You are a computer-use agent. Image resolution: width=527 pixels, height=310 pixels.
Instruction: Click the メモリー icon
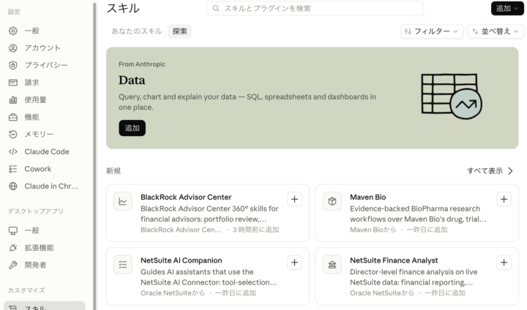(13, 135)
